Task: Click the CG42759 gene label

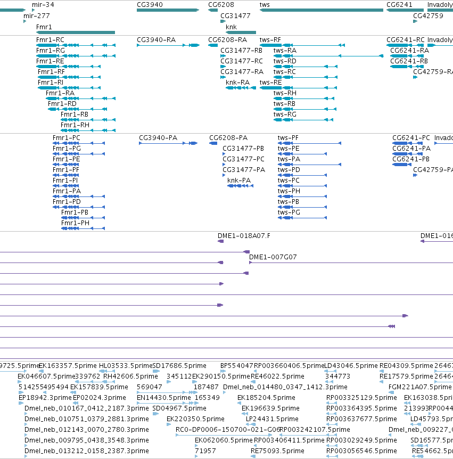Action: point(428,16)
